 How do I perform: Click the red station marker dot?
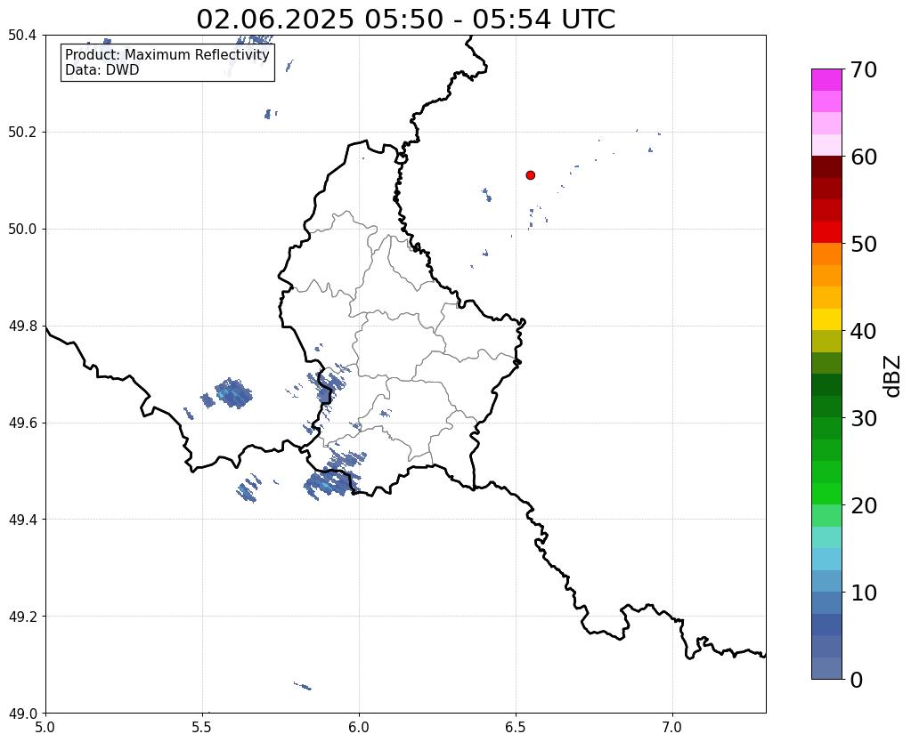[x=531, y=174]
